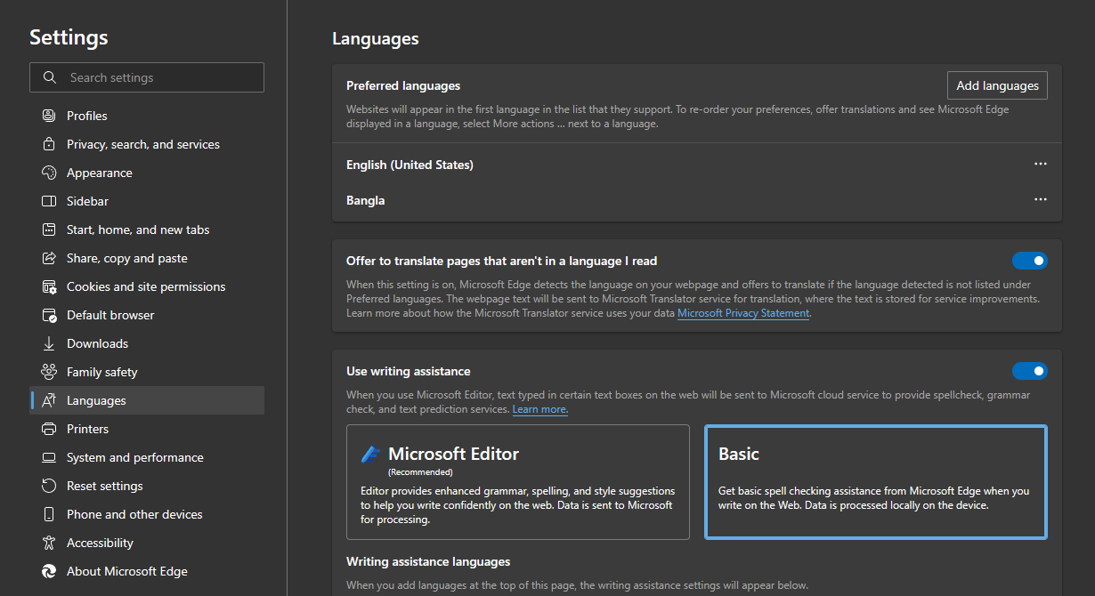Click the Family safety icon
This screenshot has width=1095, height=596.
click(x=49, y=372)
